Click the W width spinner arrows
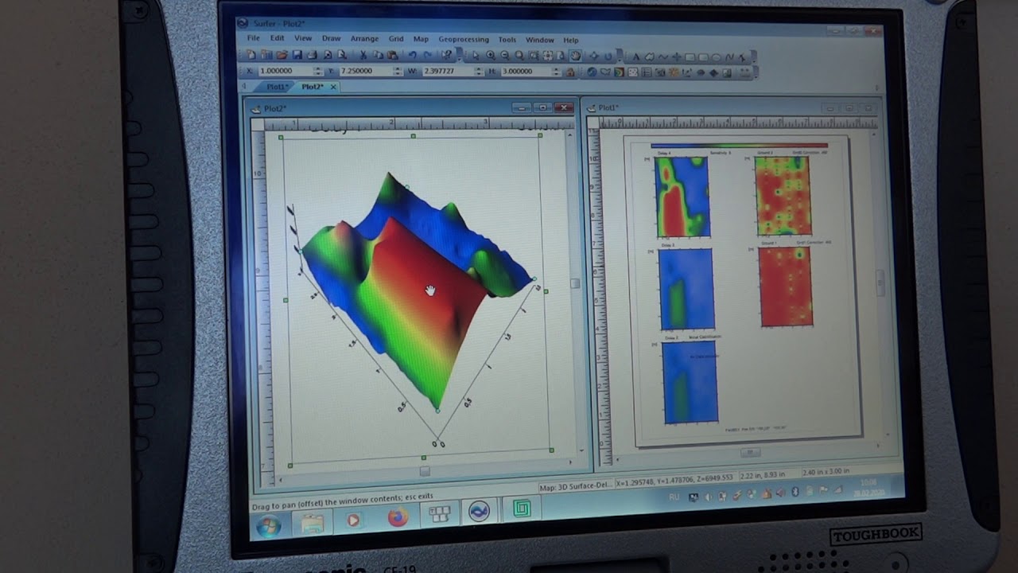The height and width of the screenshot is (573, 1018). 478,71
